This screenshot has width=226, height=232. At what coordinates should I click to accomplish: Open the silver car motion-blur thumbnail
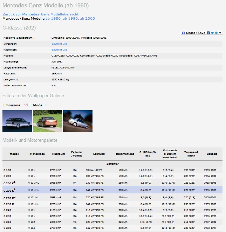click(78, 121)
